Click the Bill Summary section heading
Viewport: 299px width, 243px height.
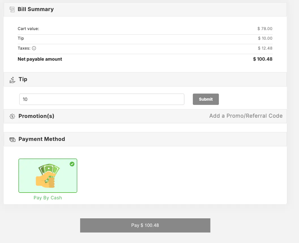pos(36,9)
